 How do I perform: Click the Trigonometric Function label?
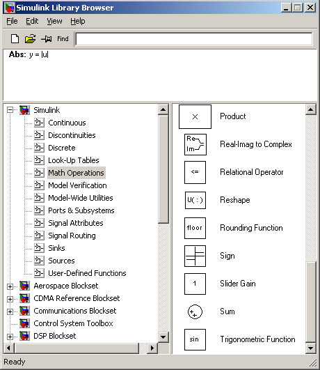pyautogui.click(x=257, y=339)
